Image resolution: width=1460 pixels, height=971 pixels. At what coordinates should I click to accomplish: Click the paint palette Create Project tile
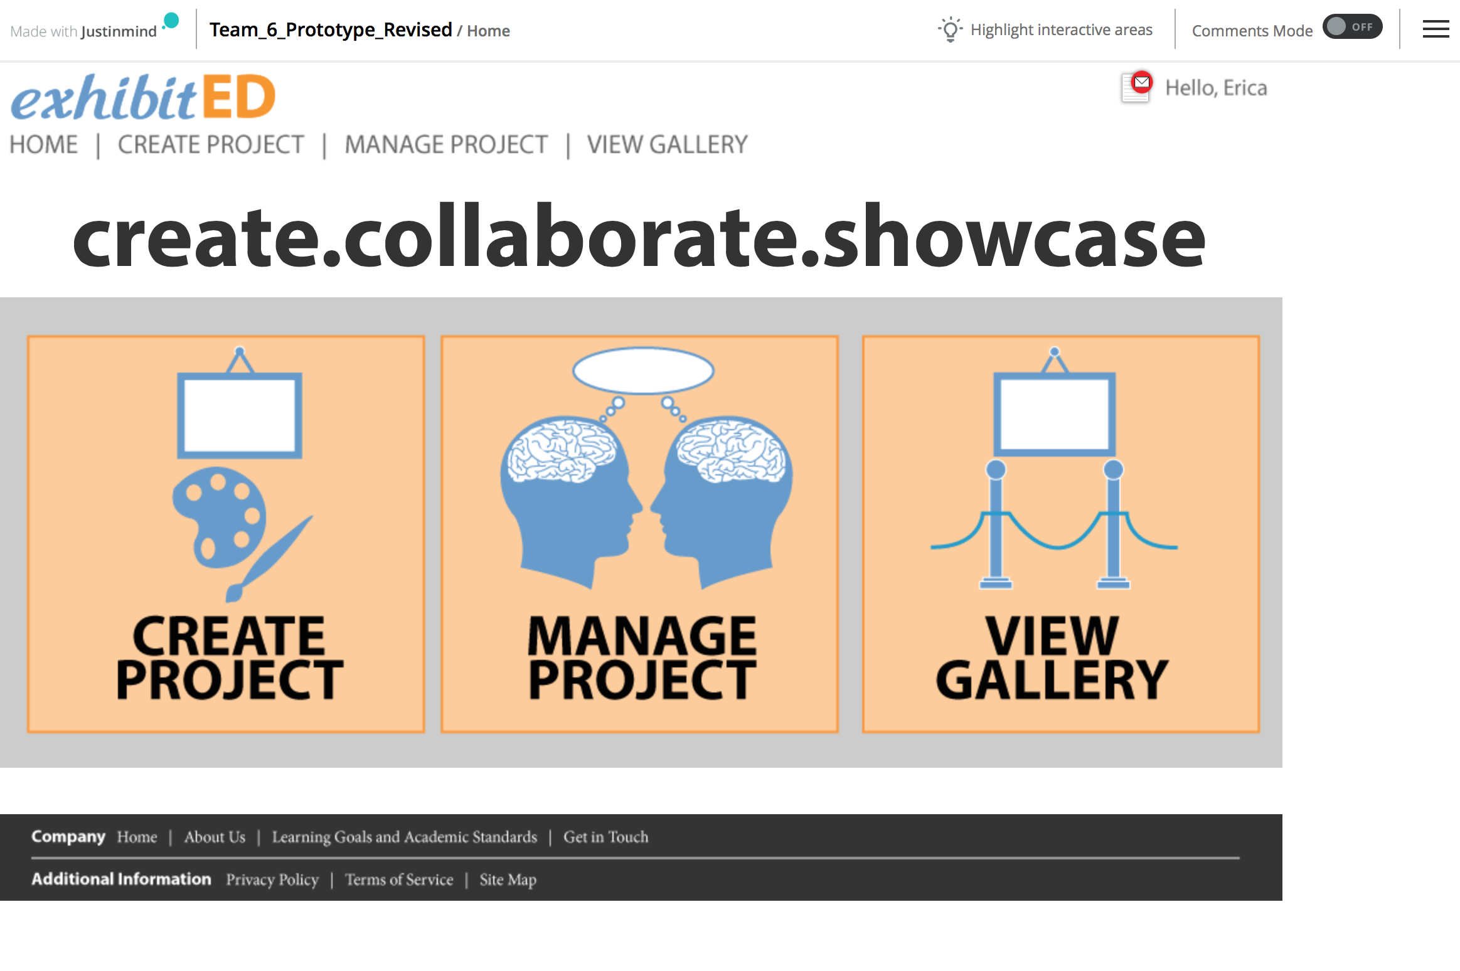pos(226,534)
